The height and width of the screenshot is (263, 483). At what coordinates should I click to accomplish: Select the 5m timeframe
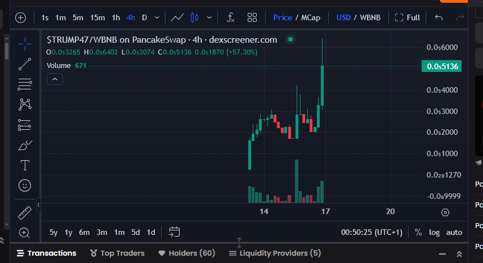tap(78, 17)
